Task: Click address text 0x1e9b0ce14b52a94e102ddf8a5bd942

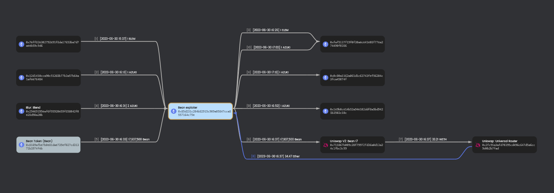Action: 356,109
